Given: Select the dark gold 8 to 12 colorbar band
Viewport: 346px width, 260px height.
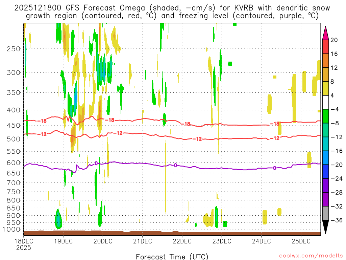Looking at the screenshot, I should (x=325, y=75).
